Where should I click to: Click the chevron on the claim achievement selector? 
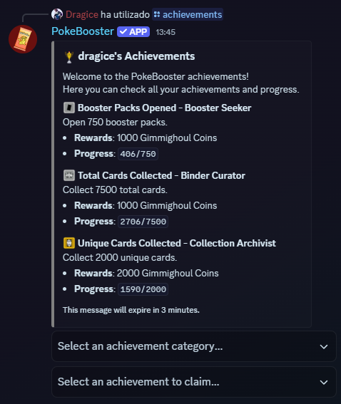click(324, 383)
